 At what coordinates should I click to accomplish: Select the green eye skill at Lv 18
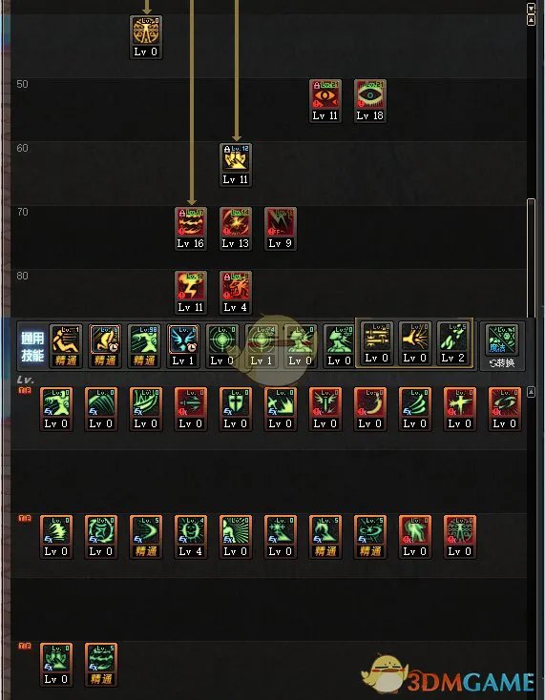[x=370, y=101]
